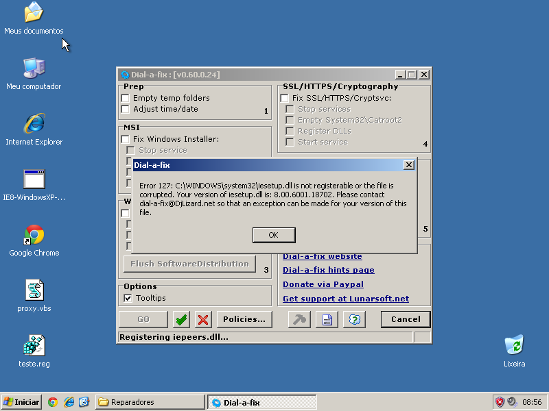Click status text Registering iepeers.dll...
The image size is (549, 411).
pos(174,337)
